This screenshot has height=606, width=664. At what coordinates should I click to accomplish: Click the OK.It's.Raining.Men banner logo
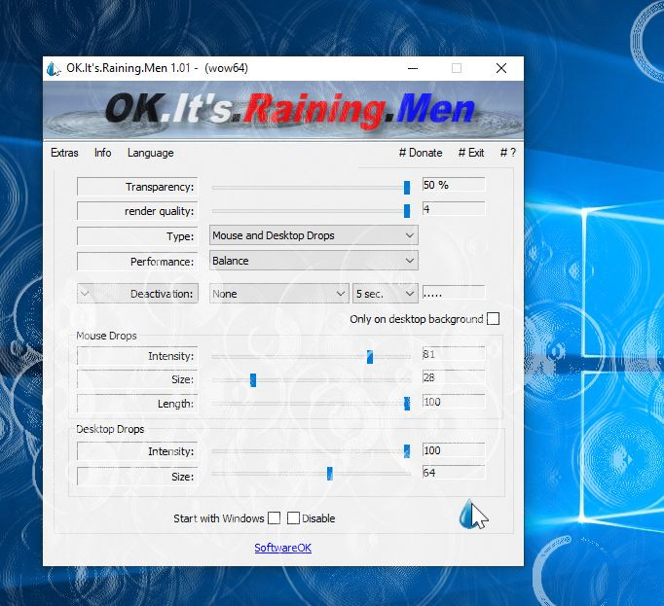click(x=283, y=111)
